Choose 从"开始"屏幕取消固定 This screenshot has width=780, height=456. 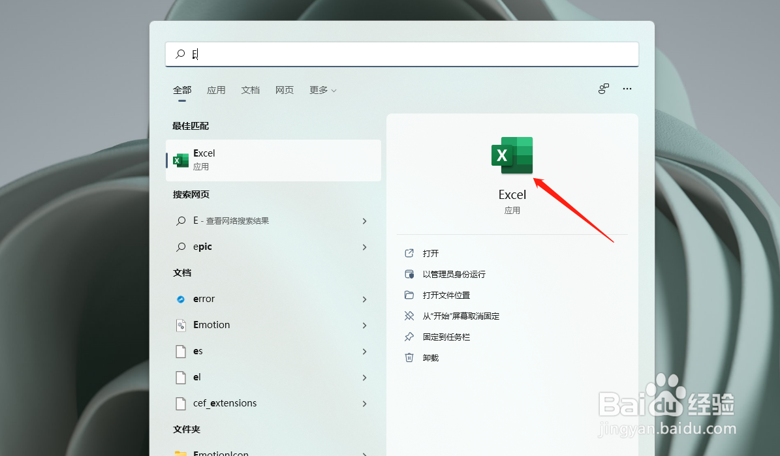coord(461,316)
